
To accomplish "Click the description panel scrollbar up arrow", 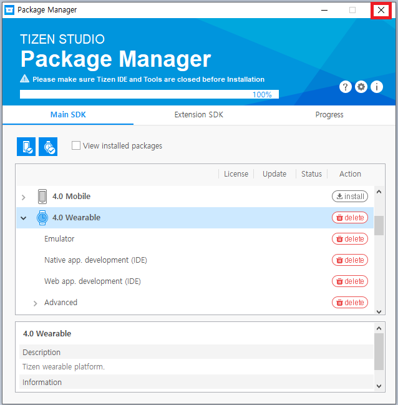I will coord(379,328).
